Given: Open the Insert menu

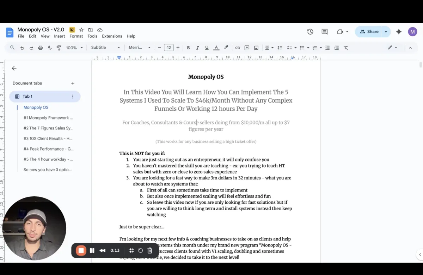Looking at the screenshot, I should coord(60,36).
